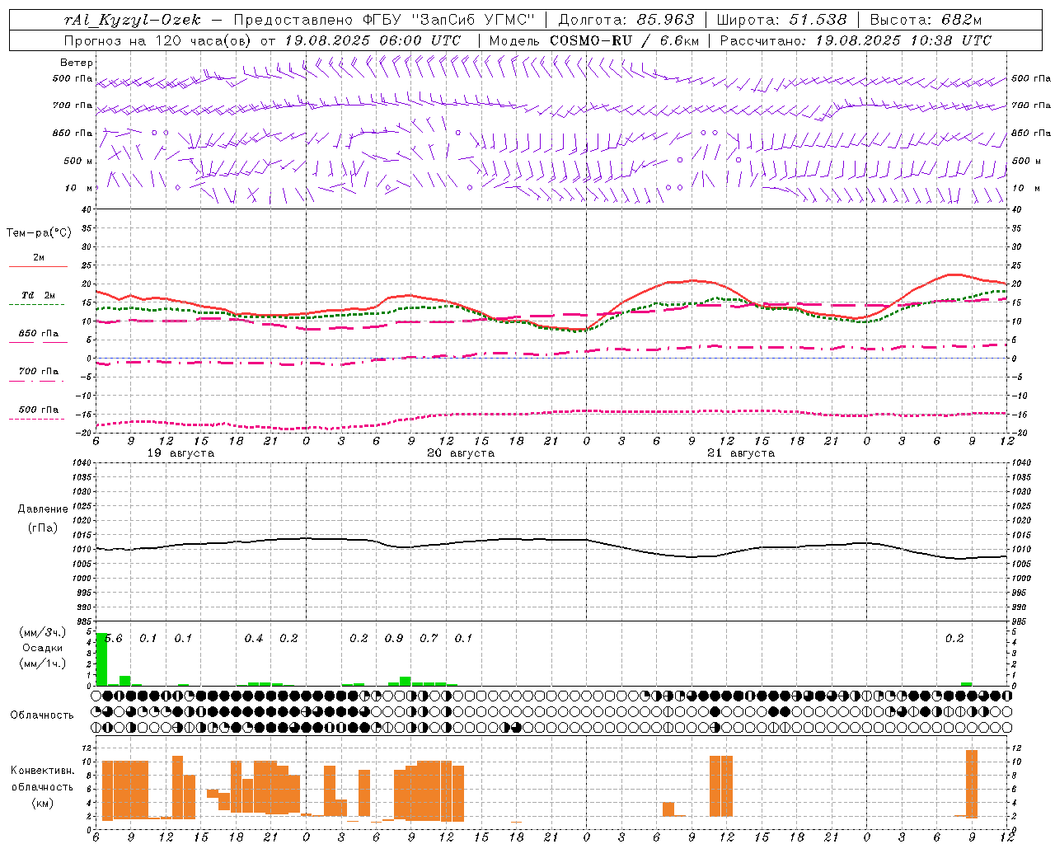
Task: Click the Td 2м dew point legend label
Action: click(x=39, y=295)
